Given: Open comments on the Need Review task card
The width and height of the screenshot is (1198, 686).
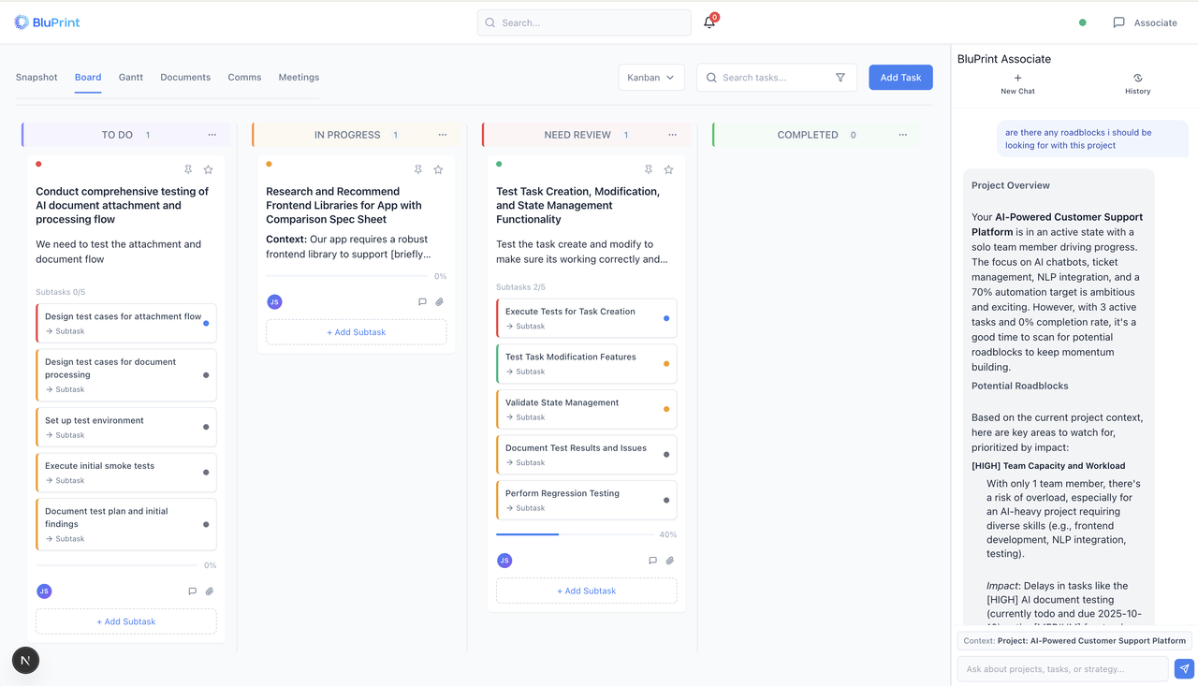Looking at the screenshot, I should pos(652,560).
